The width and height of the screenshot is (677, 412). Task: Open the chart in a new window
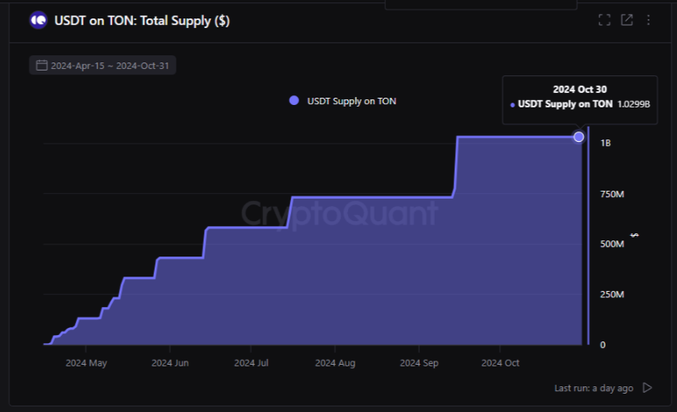pyautogui.click(x=626, y=20)
